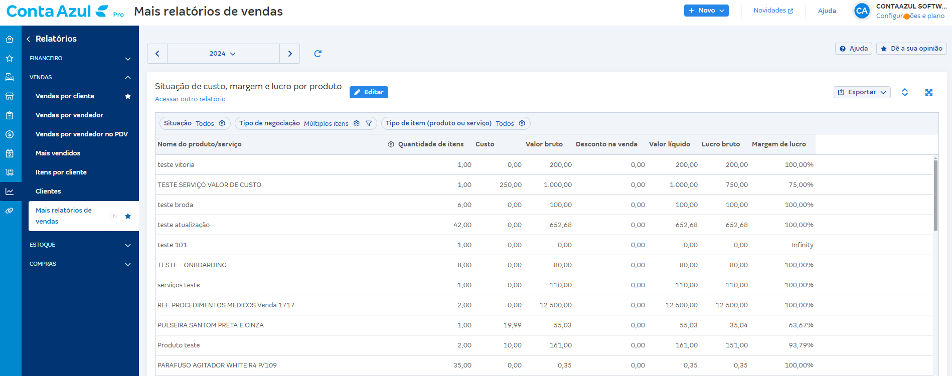This screenshot has height=376, width=952.
Task: Open the Mais vendidos report
Action: (58, 153)
